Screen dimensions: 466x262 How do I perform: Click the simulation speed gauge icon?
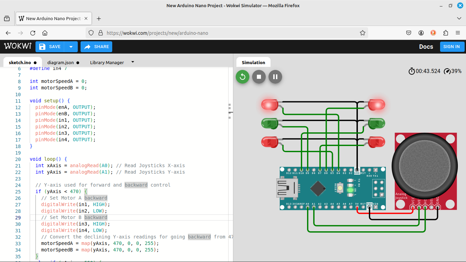(447, 71)
